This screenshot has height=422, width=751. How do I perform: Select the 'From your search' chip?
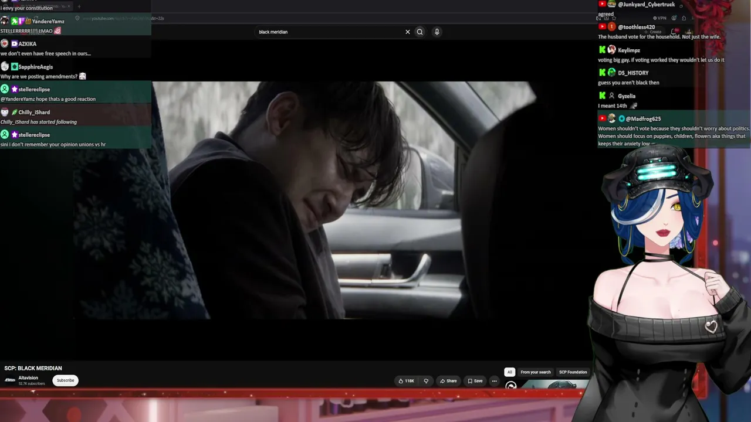536,372
